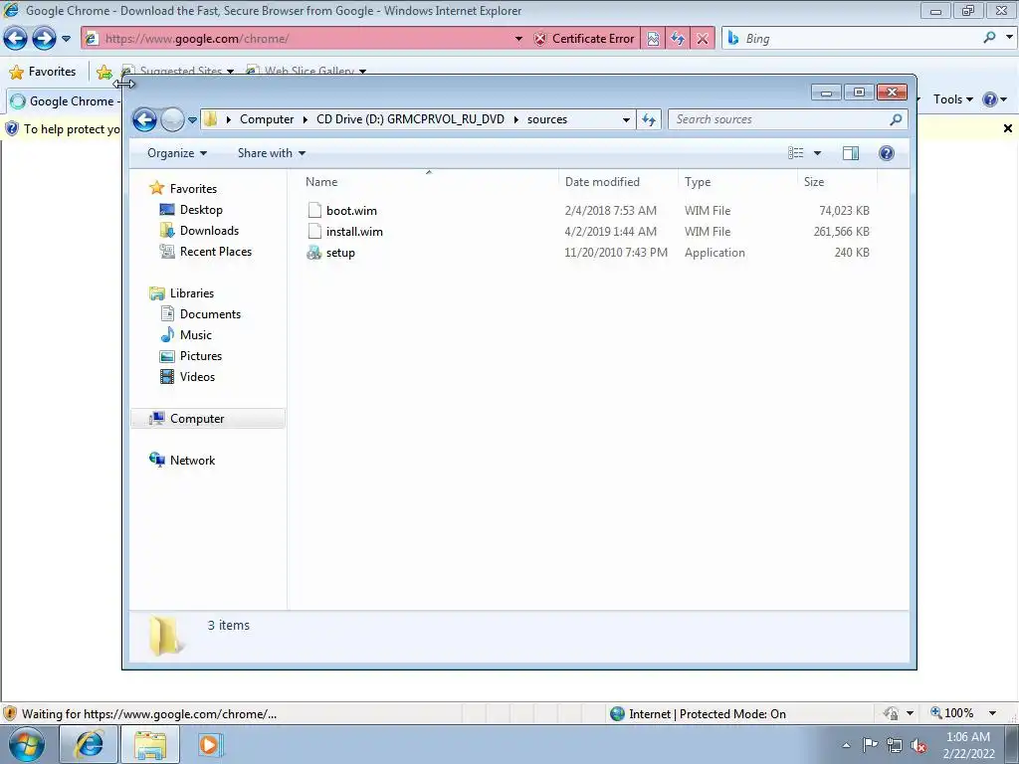This screenshot has width=1019, height=764.
Task: Open Desktop in navigation pane
Action: [x=201, y=210]
